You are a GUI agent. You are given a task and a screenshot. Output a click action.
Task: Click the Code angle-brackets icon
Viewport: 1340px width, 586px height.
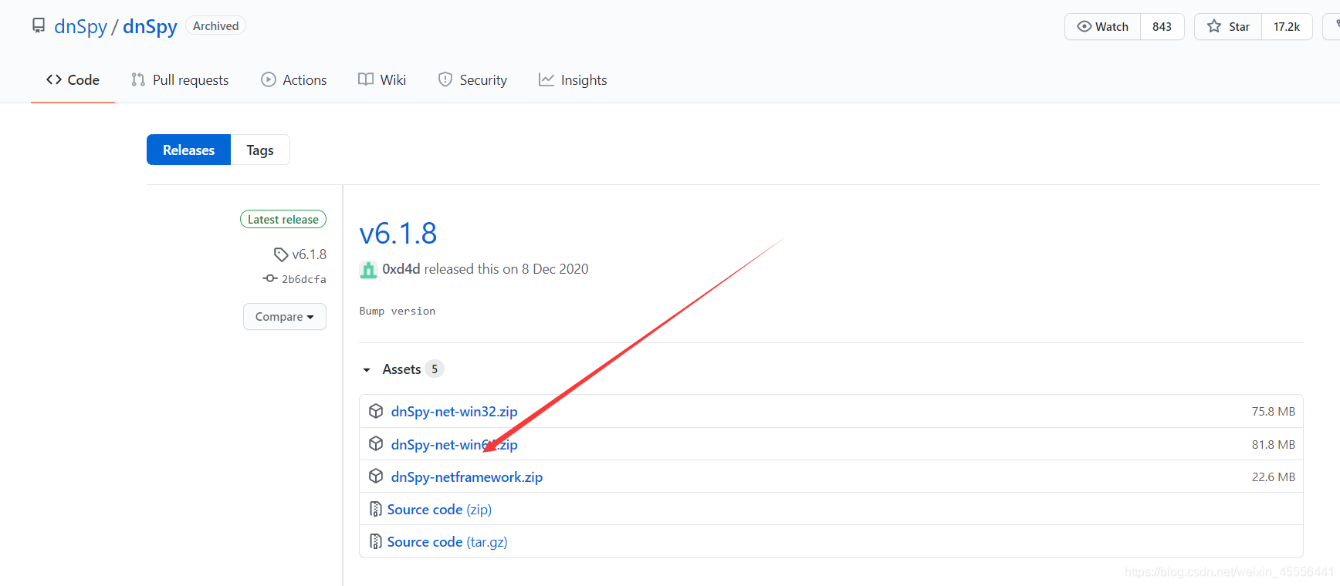54,79
